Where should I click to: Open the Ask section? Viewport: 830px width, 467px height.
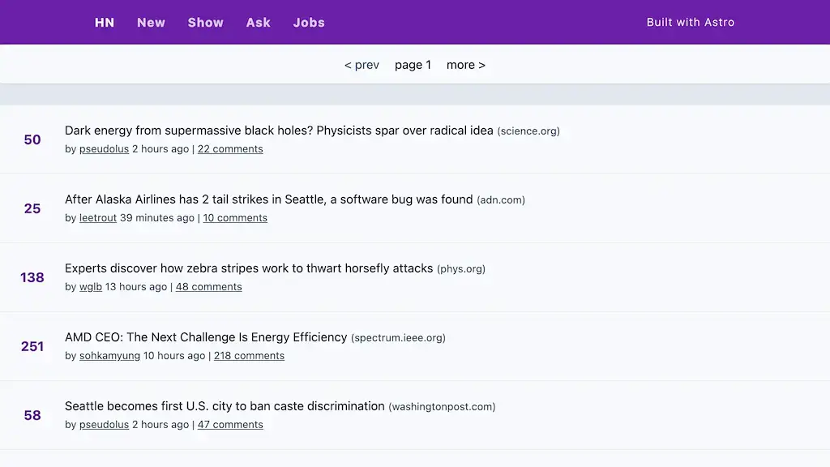[258, 23]
